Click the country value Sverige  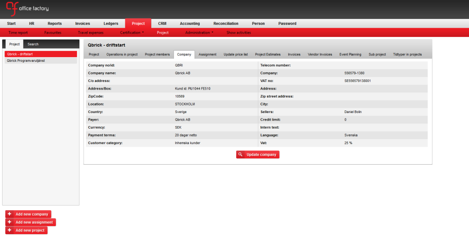click(x=181, y=112)
